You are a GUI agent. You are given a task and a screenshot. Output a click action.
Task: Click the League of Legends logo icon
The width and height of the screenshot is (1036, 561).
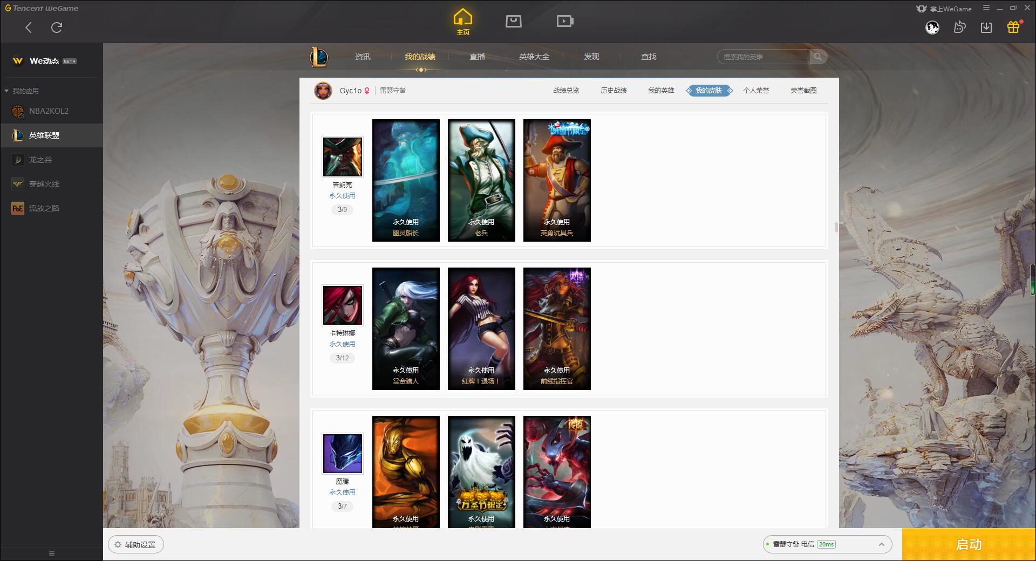point(319,57)
